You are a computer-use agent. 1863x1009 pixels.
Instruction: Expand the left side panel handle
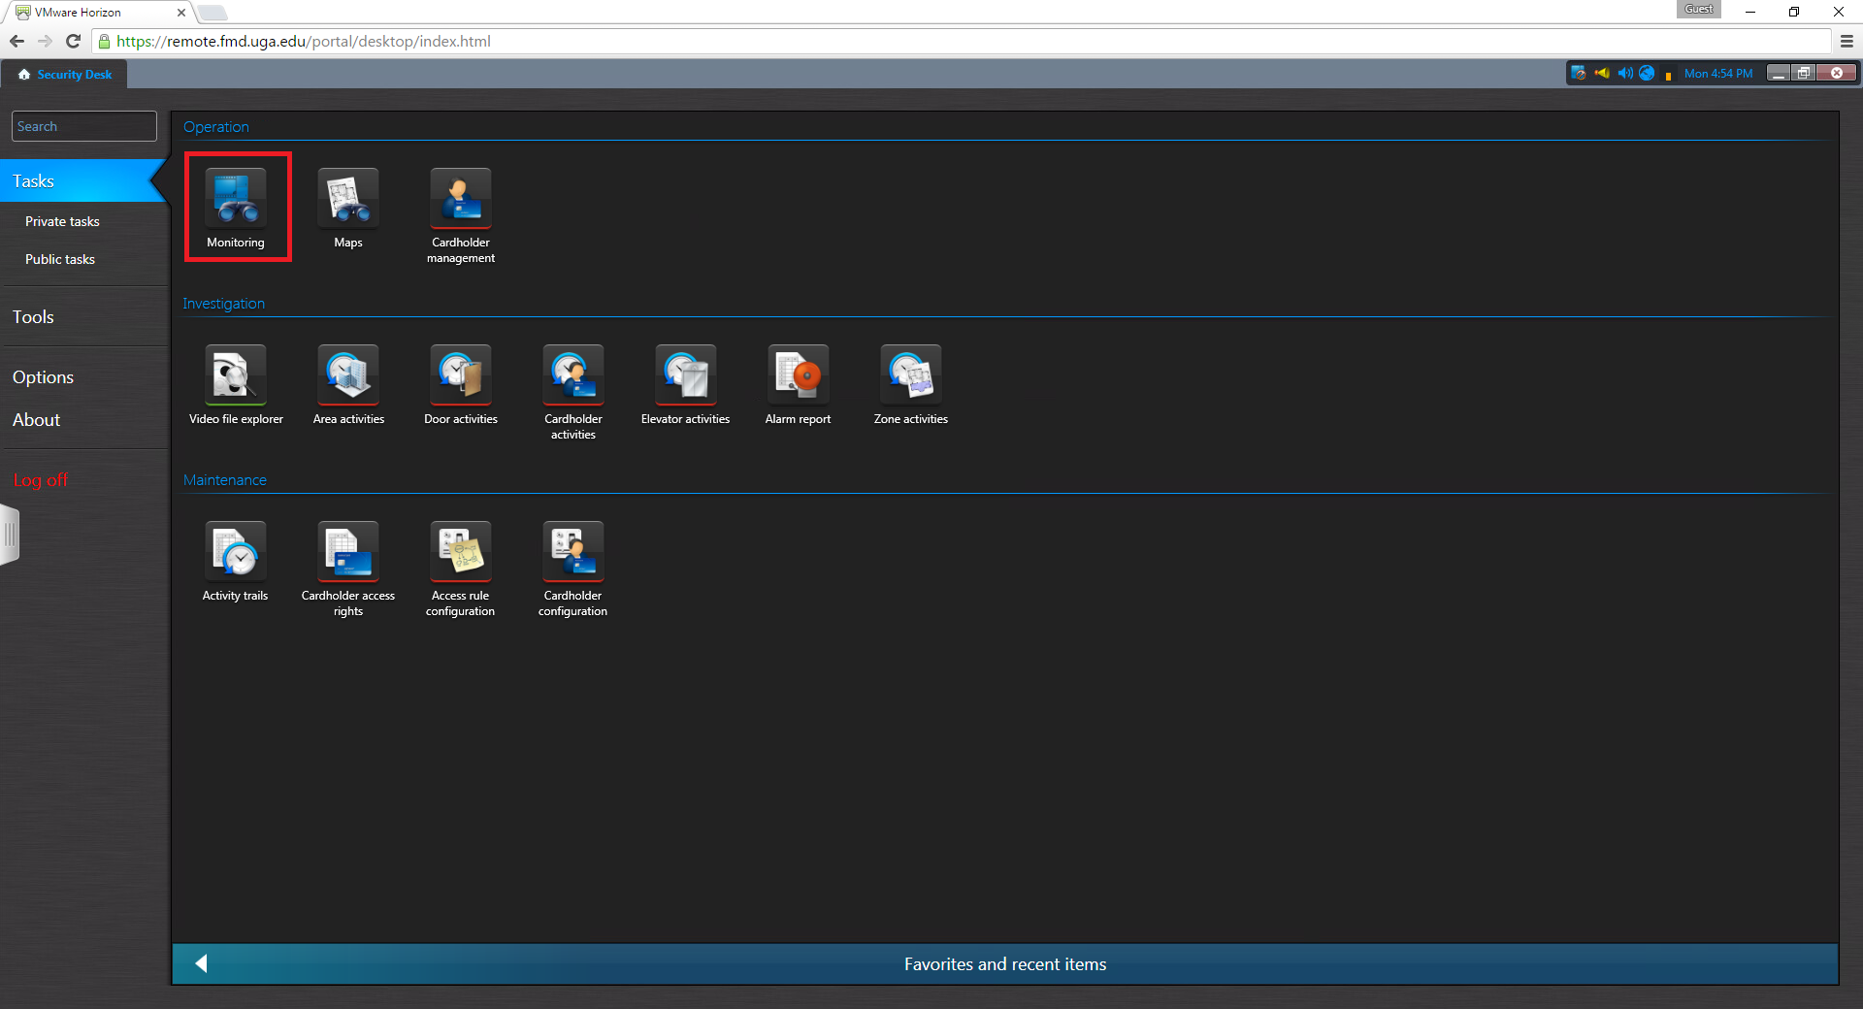click(x=10, y=534)
